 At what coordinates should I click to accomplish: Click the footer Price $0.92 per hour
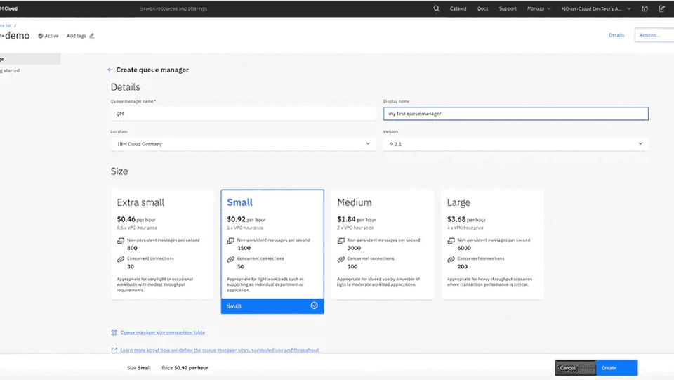pos(185,368)
